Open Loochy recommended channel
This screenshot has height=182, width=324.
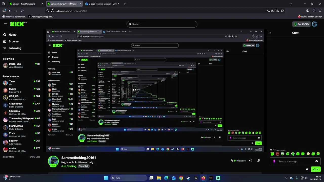[22, 142]
